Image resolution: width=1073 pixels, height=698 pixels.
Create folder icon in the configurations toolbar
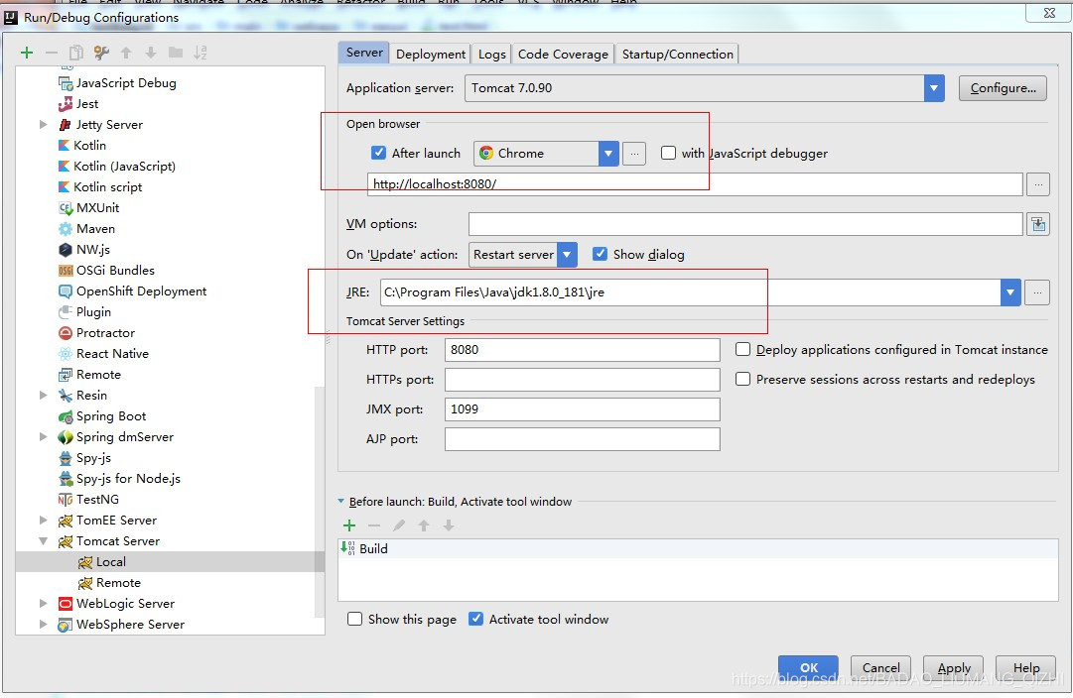176,53
